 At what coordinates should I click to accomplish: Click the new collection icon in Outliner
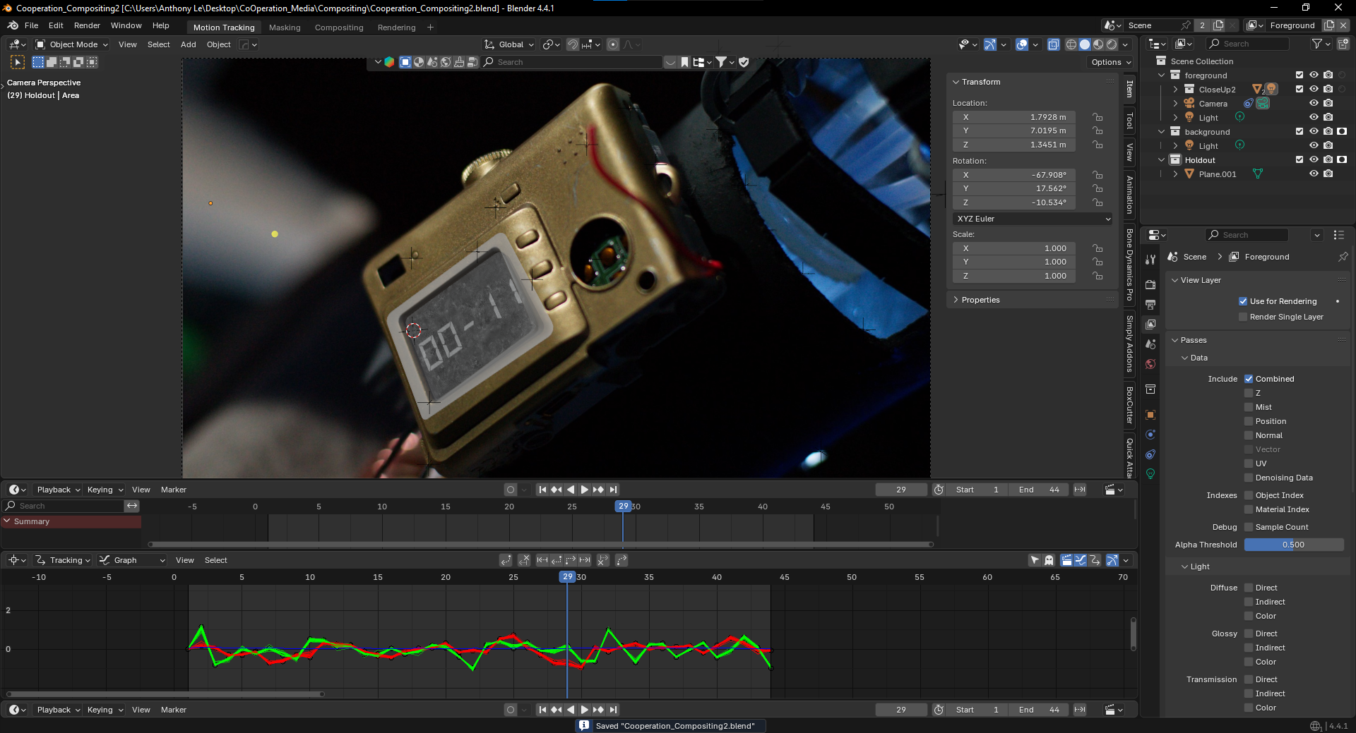(x=1343, y=44)
